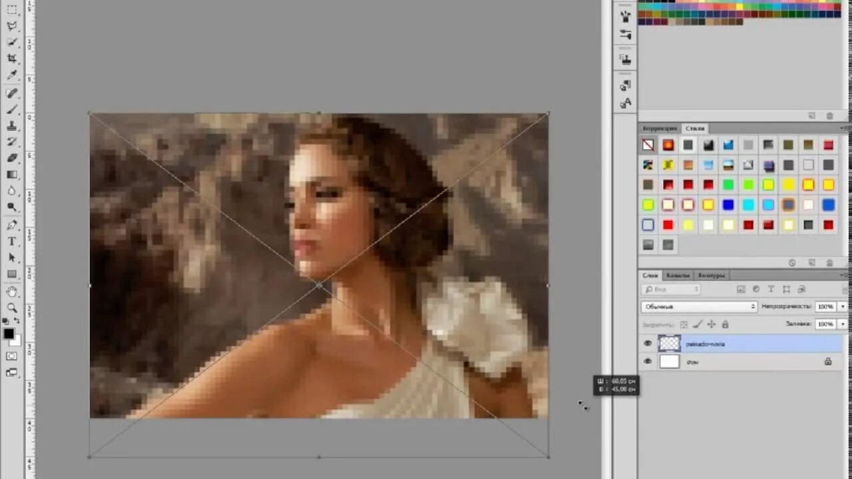The width and height of the screenshot is (852, 479).
Task: Filter layers by adjustment layers
Action: click(x=756, y=289)
